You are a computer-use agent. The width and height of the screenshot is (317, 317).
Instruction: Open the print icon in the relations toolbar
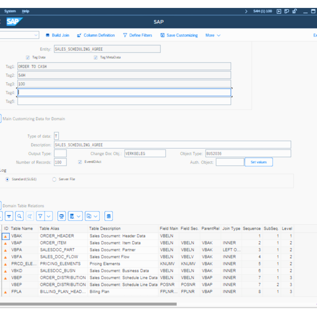tap(61, 216)
